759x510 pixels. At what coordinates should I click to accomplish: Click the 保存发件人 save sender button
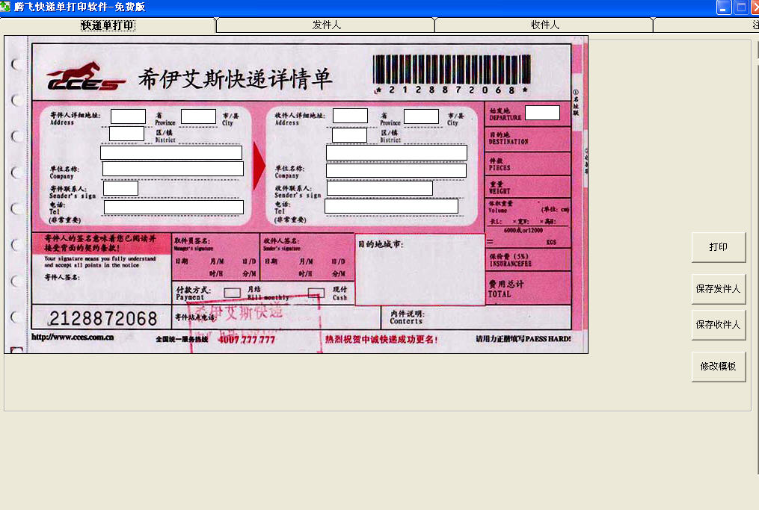(x=718, y=288)
